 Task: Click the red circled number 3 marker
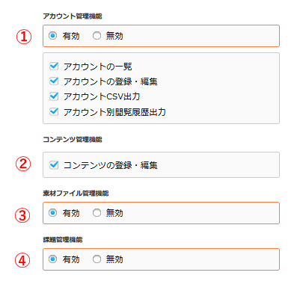[22, 215]
